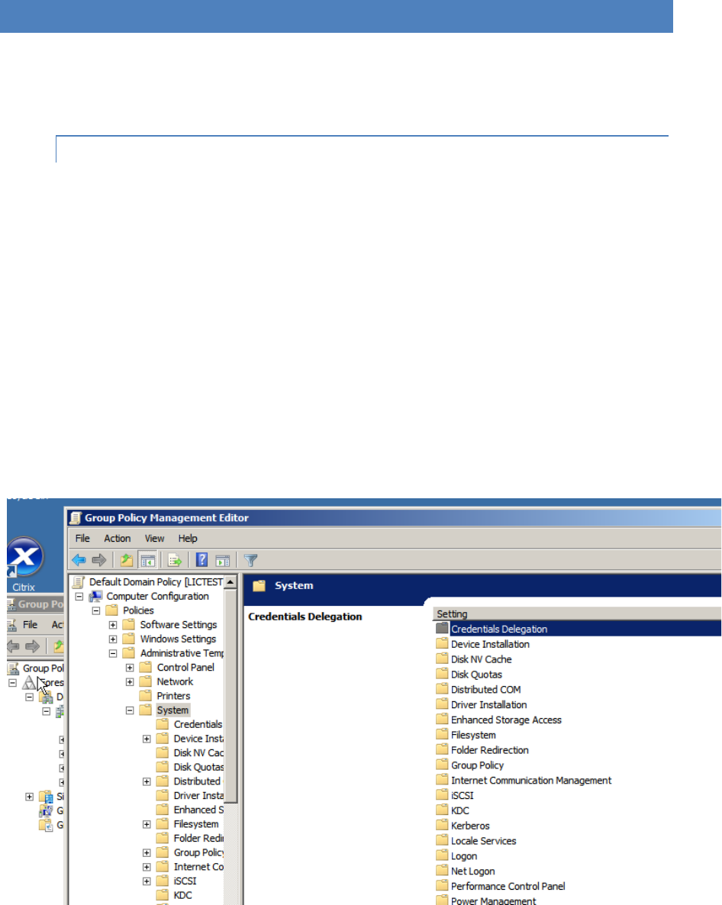
Task: Select Network in the tree
Action: click(175, 681)
